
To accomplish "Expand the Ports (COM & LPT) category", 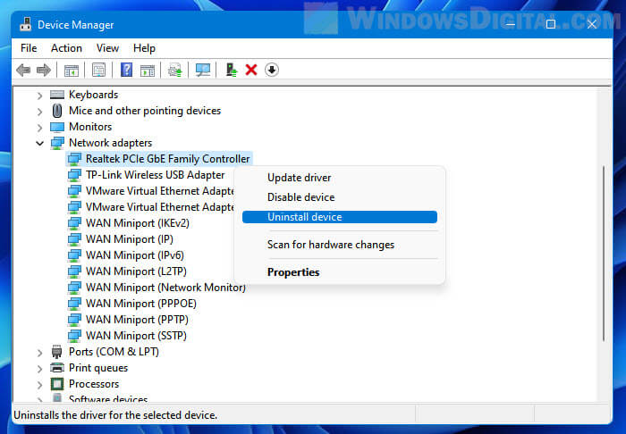I will [x=39, y=353].
